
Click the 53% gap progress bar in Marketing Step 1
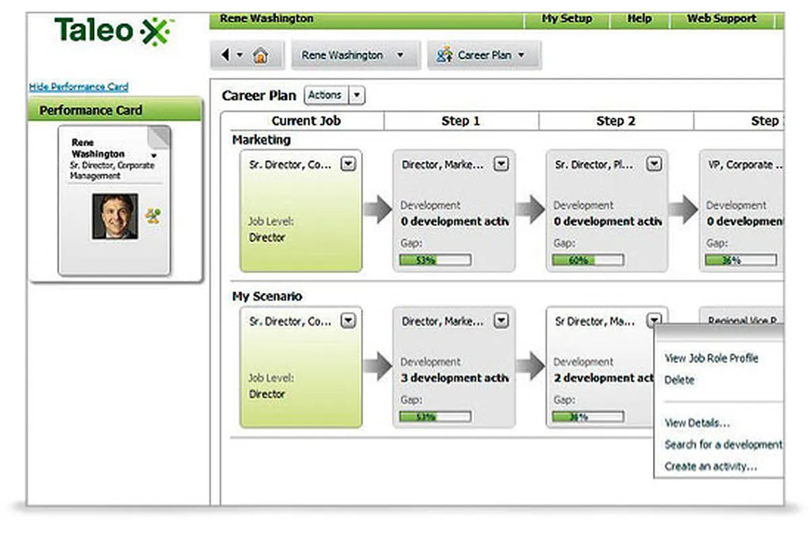click(435, 260)
